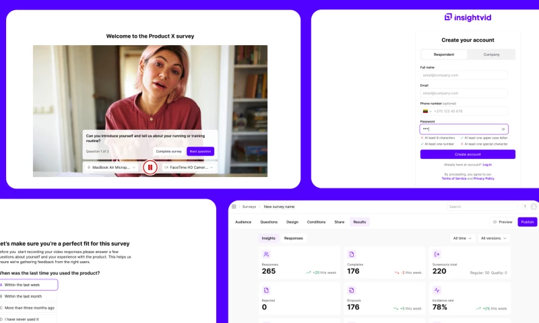Click the Incidence rate pulse icon

437,291
